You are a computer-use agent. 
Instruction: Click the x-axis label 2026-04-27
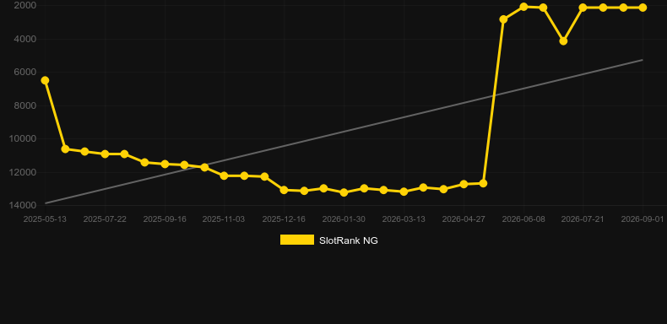[x=464, y=219]
